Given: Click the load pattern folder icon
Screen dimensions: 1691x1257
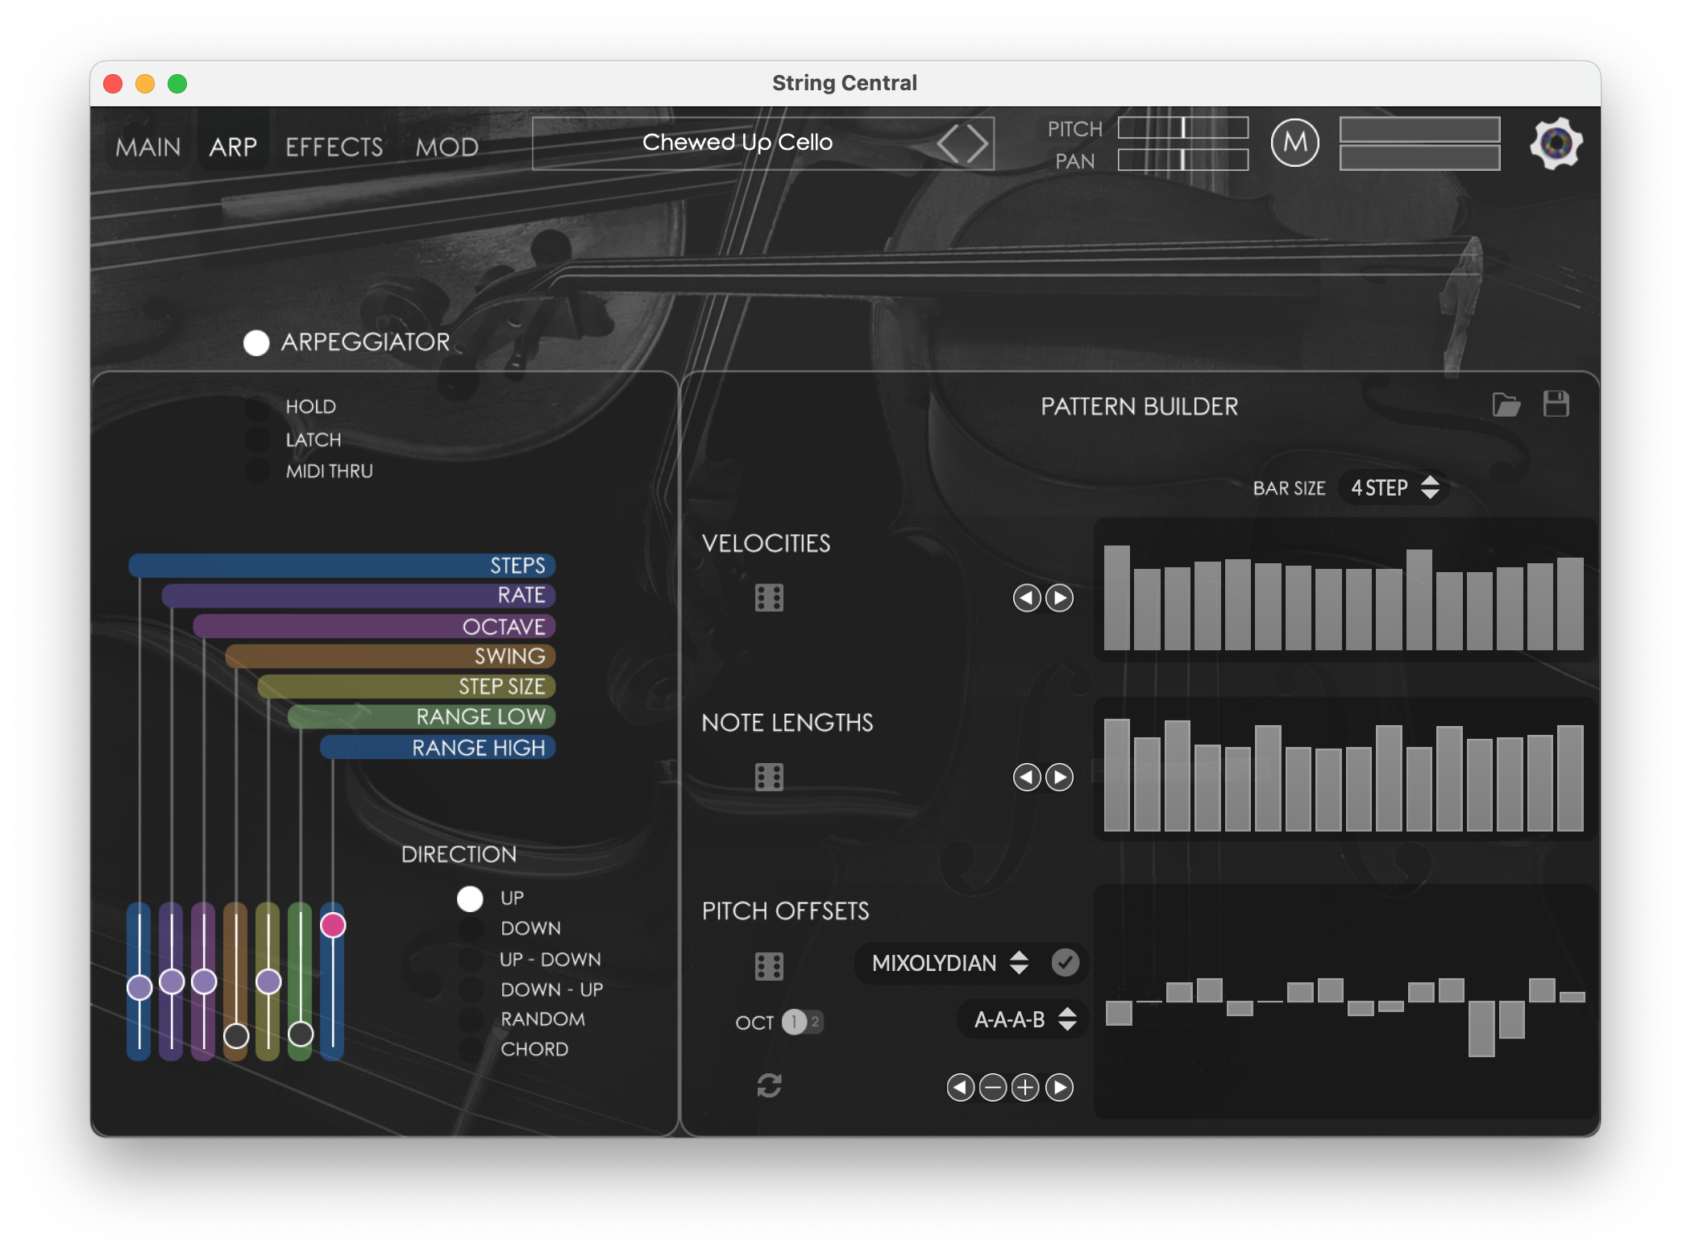Looking at the screenshot, I should coord(1506,404).
